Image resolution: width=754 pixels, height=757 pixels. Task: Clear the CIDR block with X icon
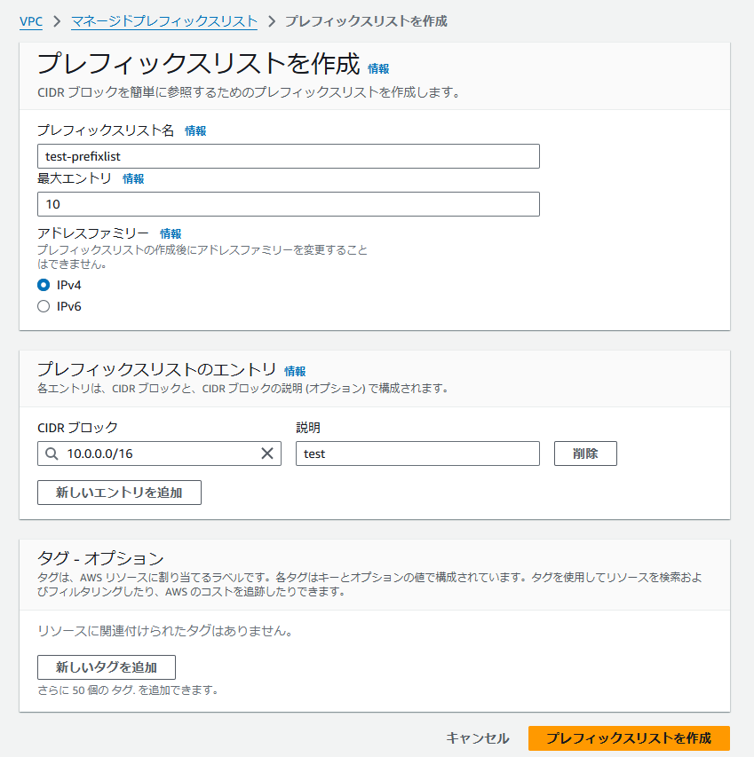click(267, 453)
